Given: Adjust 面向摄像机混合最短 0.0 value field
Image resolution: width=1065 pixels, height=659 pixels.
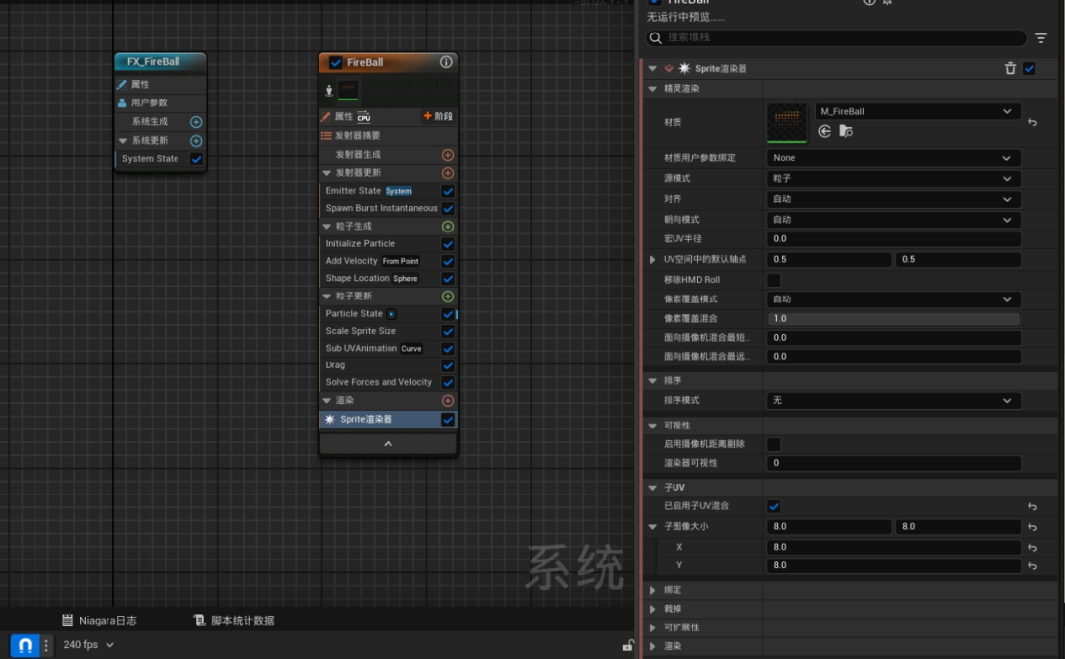Looking at the screenshot, I should coord(893,337).
